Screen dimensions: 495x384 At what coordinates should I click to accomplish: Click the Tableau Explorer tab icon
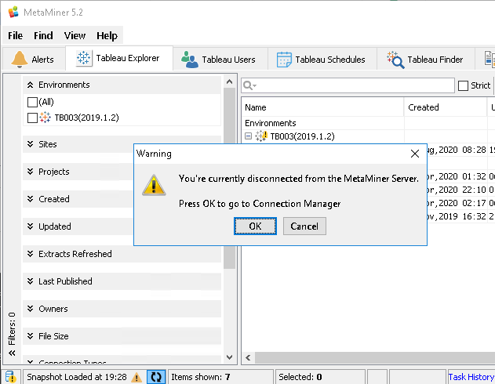point(84,58)
